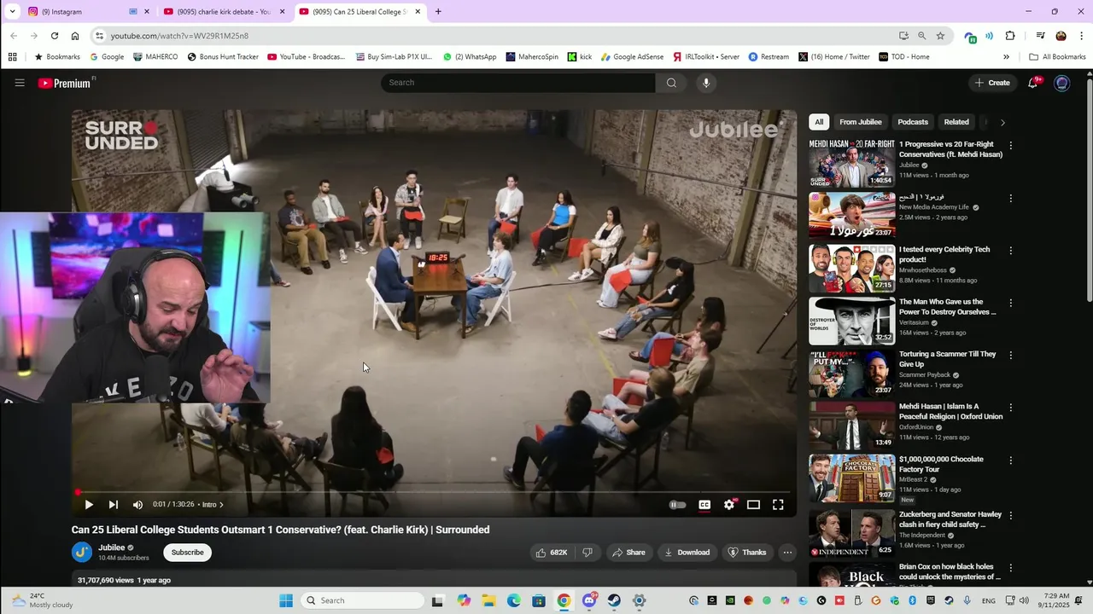Open the 1 Progressive vs 20 Conservatives thumbnail
The height and width of the screenshot is (614, 1093).
852,164
